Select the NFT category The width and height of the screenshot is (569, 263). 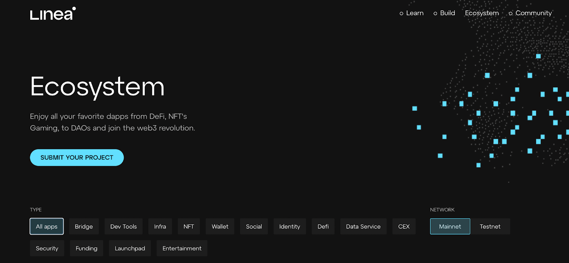coord(189,226)
